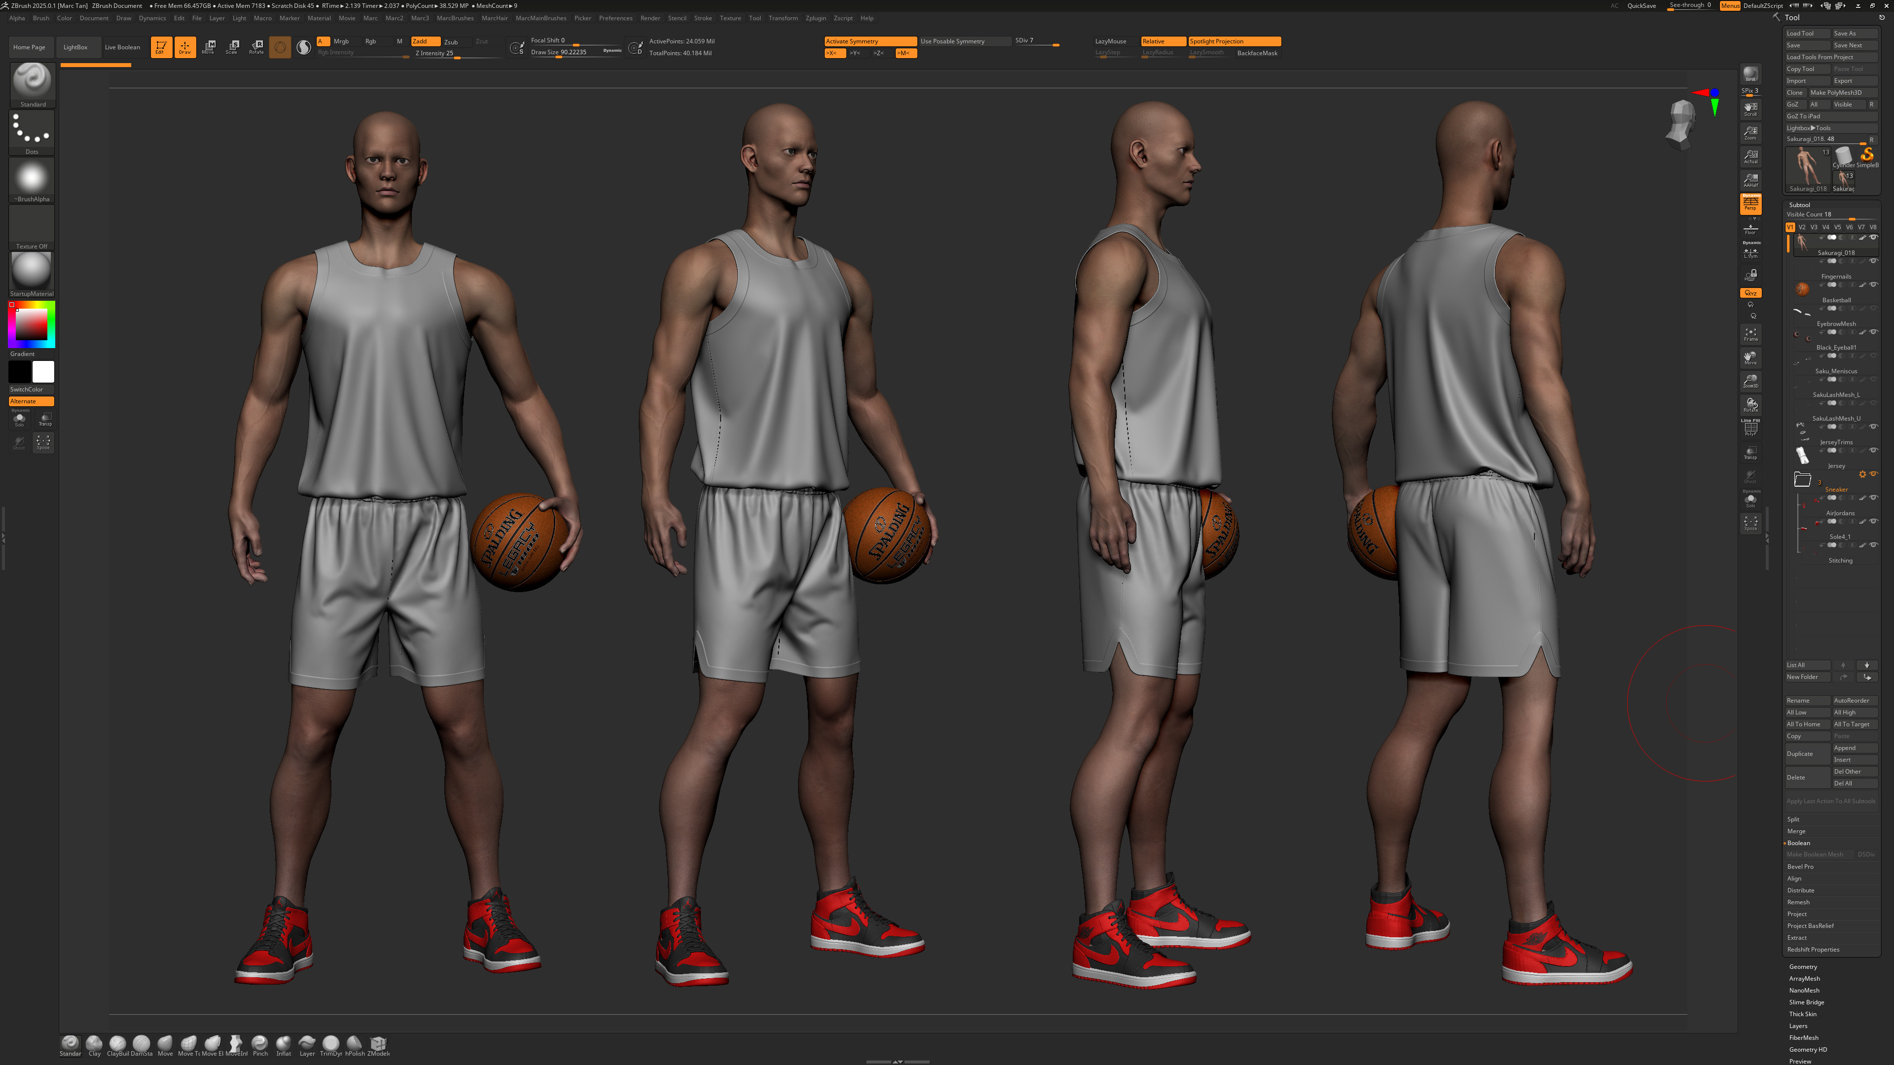The height and width of the screenshot is (1065, 1894).
Task: Collapse the Sneaker subtool folder
Action: click(1802, 479)
